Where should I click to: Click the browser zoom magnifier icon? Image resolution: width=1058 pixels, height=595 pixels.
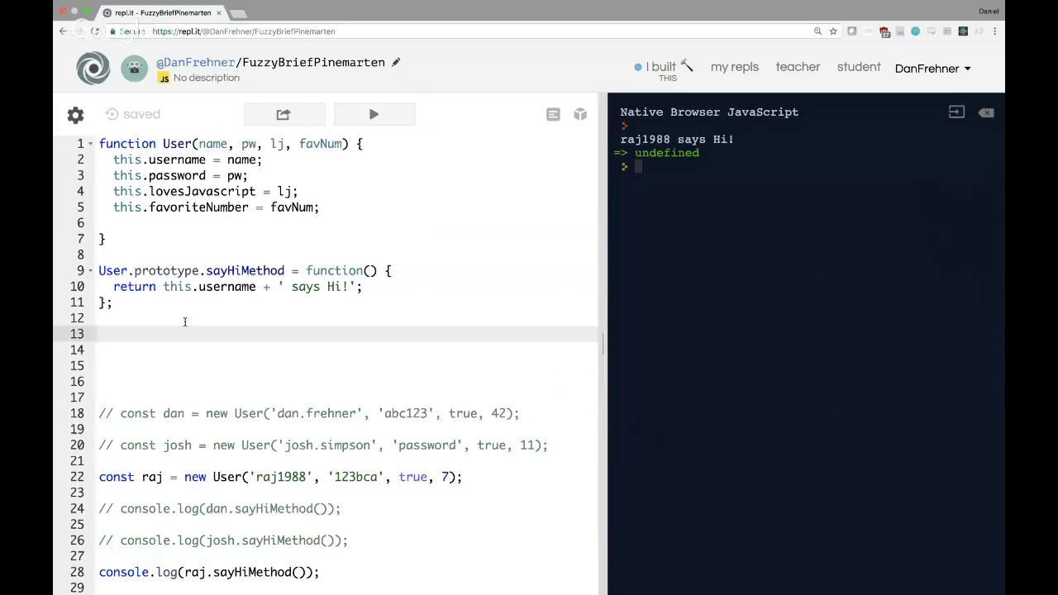[817, 31]
